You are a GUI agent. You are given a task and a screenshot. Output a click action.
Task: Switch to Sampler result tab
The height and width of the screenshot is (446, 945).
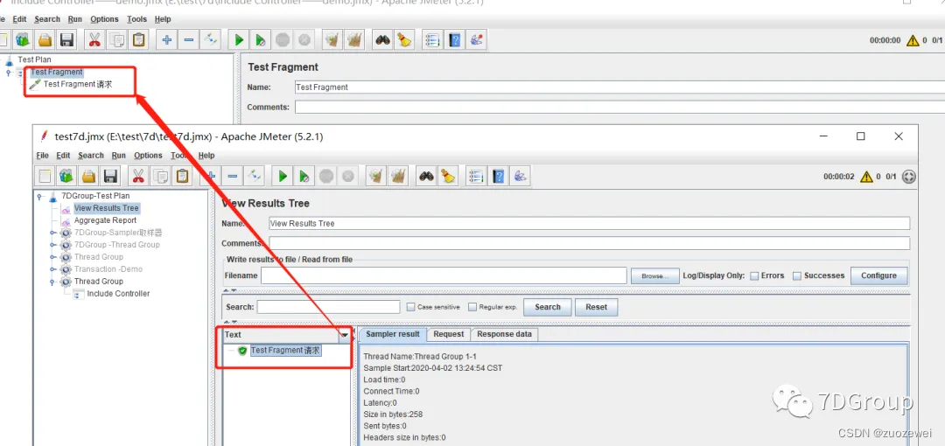[393, 334]
